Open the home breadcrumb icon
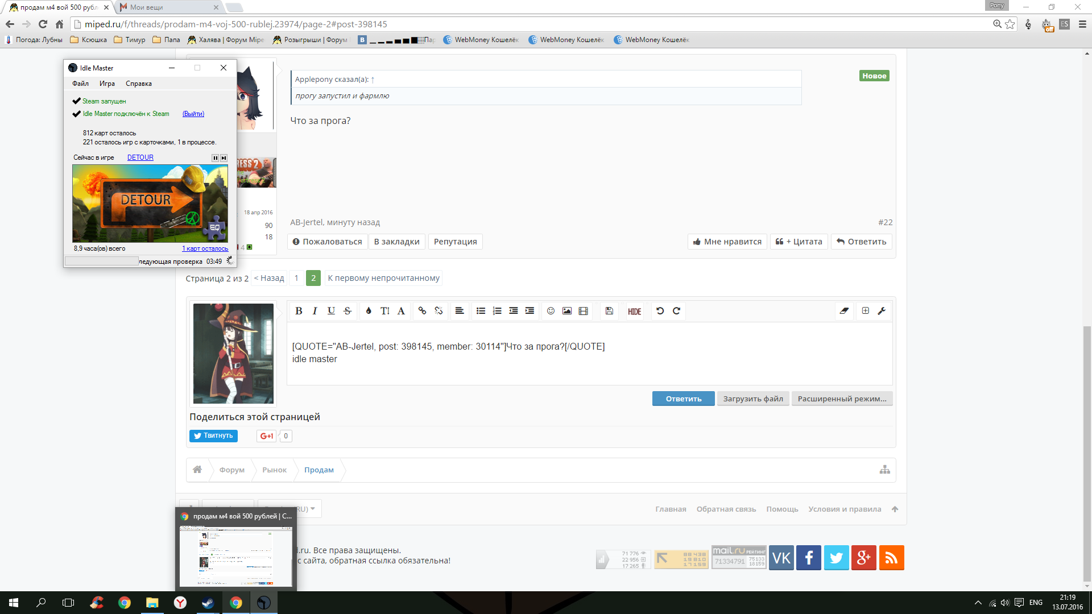The image size is (1092, 614). point(197,470)
